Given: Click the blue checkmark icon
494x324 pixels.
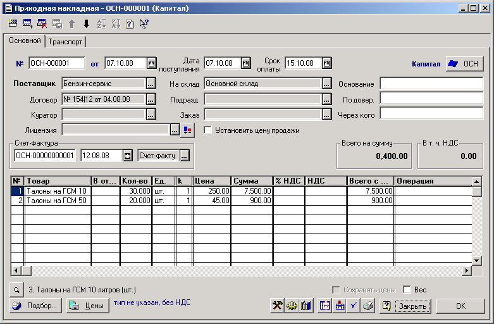Looking at the screenshot, I should click(x=354, y=306).
